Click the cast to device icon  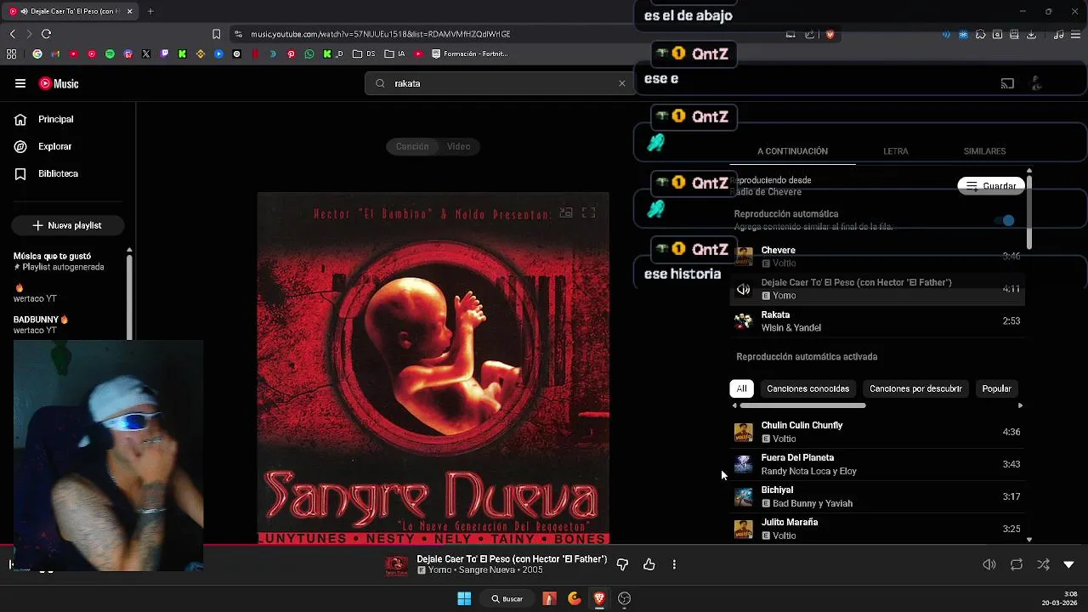pos(1007,83)
